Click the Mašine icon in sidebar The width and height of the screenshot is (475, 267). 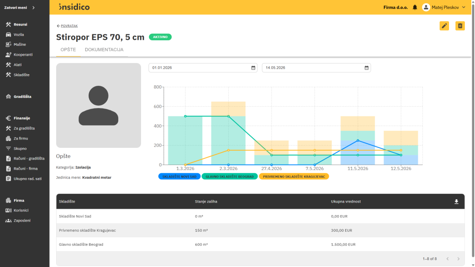(x=8, y=44)
